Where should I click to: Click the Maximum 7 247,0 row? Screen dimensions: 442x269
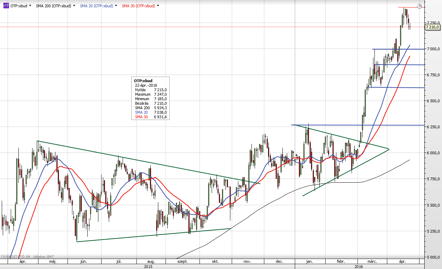click(151, 94)
